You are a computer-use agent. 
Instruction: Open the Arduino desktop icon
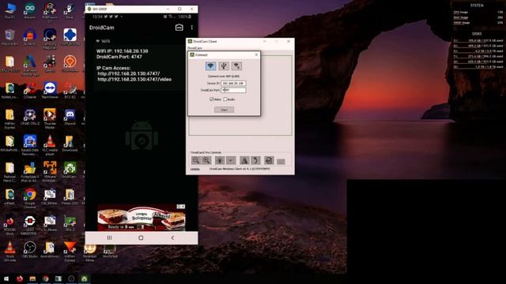click(x=30, y=10)
